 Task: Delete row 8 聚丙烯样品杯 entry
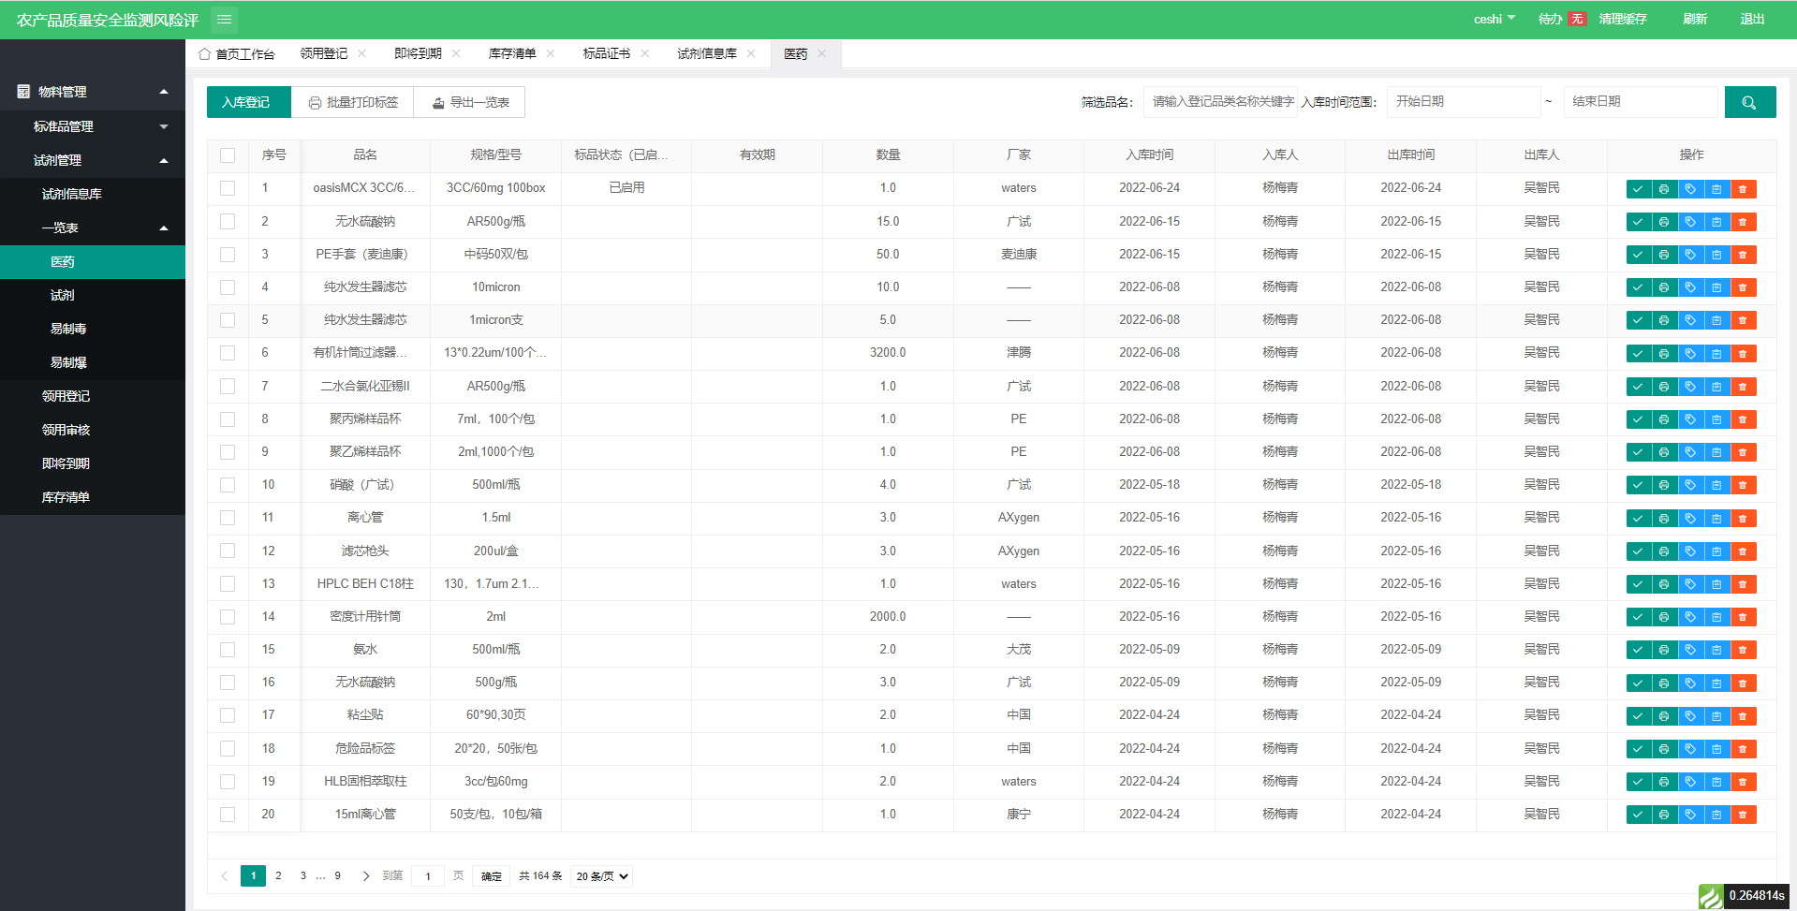click(1743, 419)
